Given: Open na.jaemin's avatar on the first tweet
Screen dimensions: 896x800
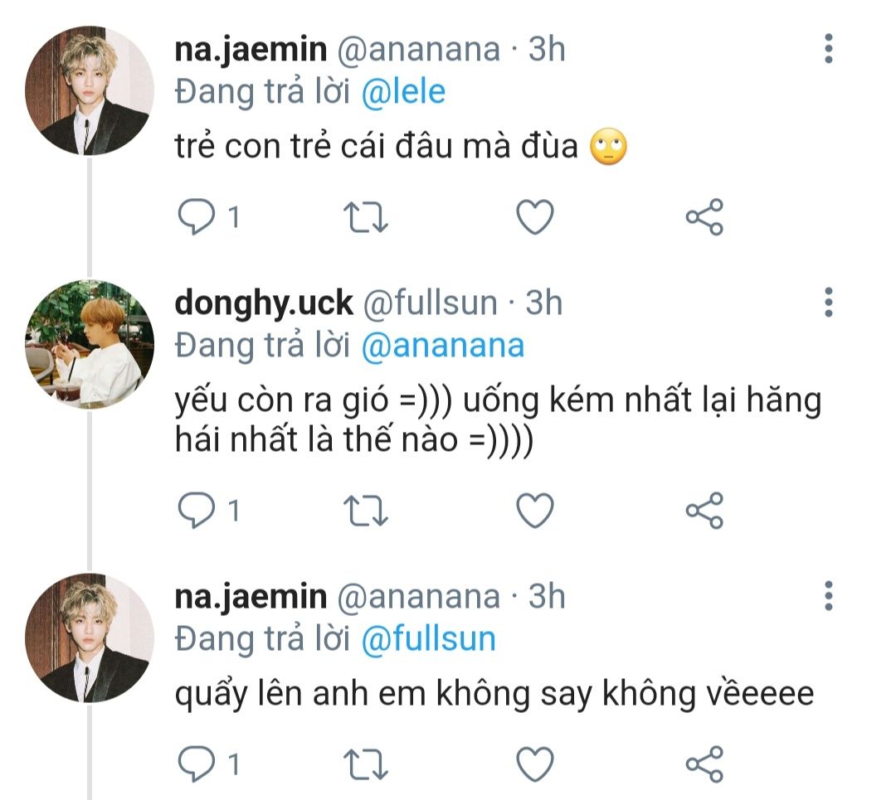Looking at the screenshot, I should click(90, 90).
